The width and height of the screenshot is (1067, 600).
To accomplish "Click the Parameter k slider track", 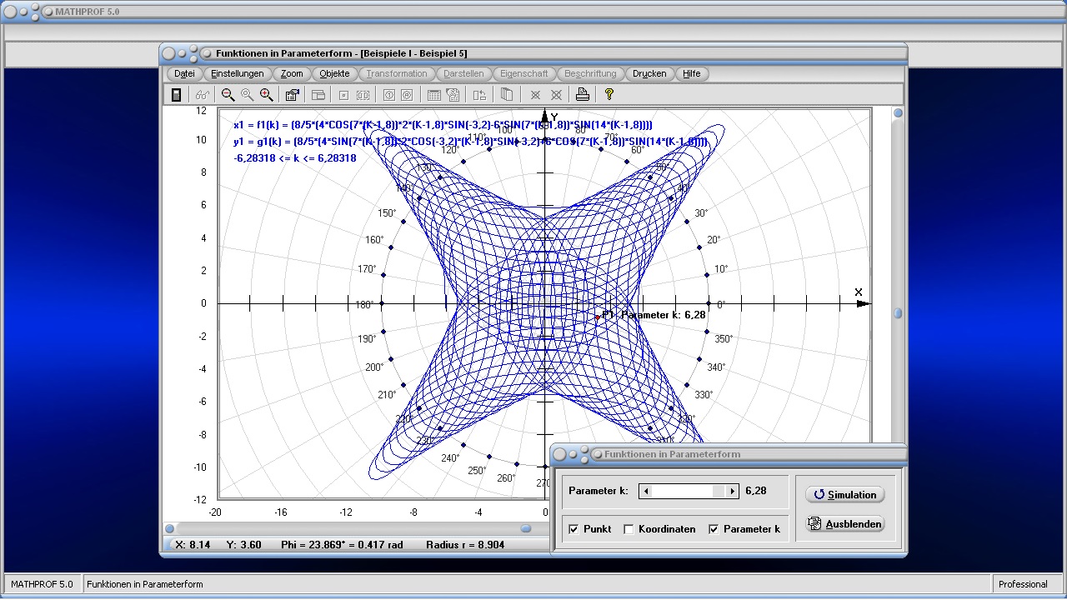I will click(689, 491).
